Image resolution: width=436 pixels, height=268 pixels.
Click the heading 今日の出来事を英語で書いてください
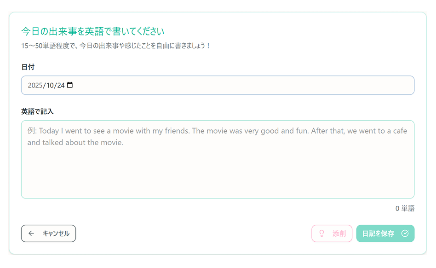(92, 31)
